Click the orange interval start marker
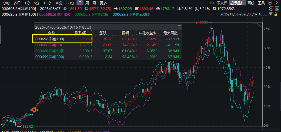Viewport: 281px width, 132px height. (x=34, y=110)
